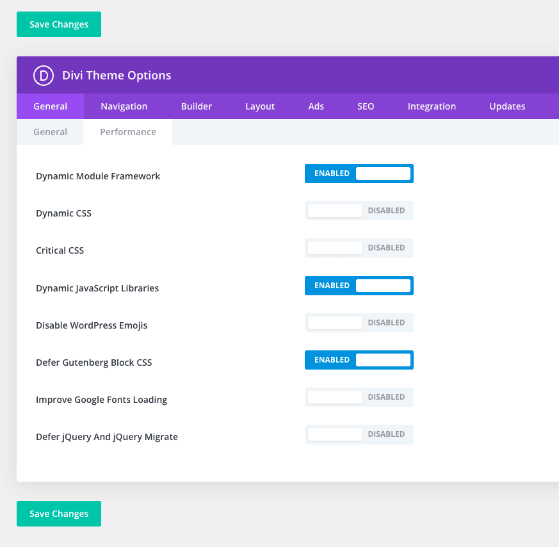Select the Ads tab
Screen dimensions: 559x547
click(x=316, y=106)
